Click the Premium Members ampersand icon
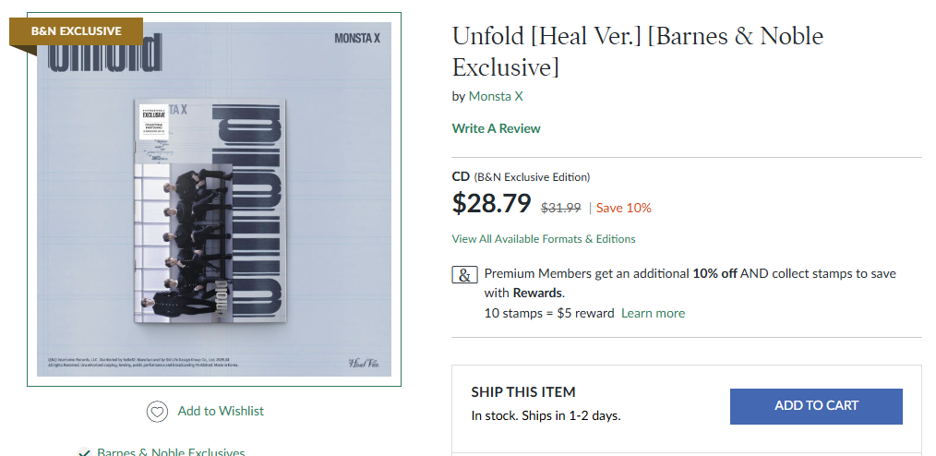Screen dimensions: 936x456 pyautogui.click(x=465, y=275)
